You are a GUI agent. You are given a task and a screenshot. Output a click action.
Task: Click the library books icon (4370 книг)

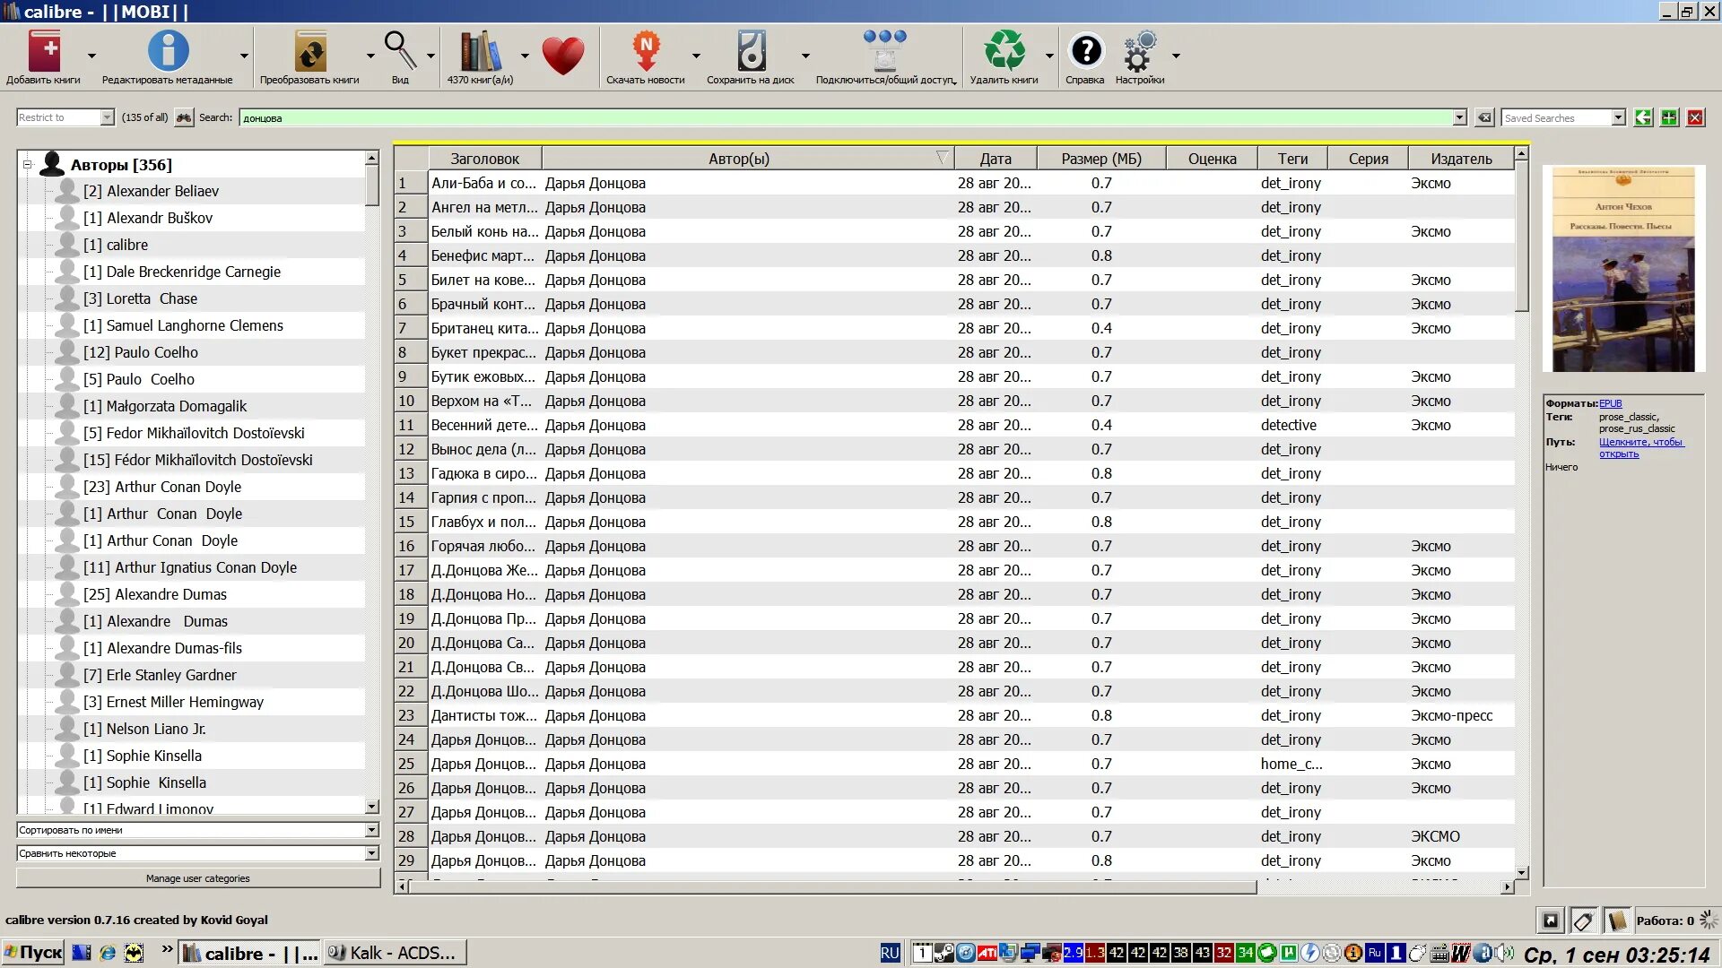480,51
